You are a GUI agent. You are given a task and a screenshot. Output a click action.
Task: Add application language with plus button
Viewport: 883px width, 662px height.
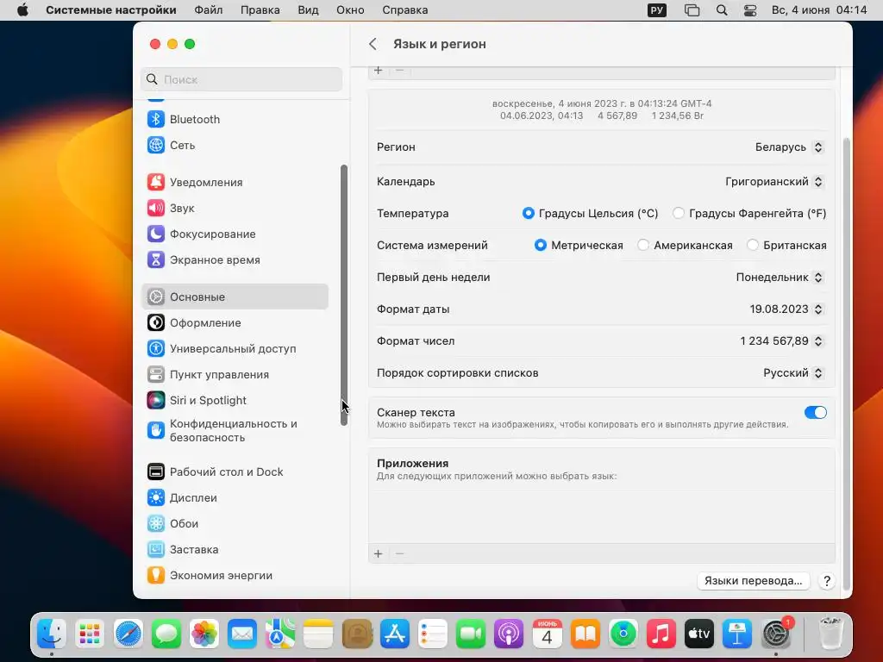coord(379,554)
